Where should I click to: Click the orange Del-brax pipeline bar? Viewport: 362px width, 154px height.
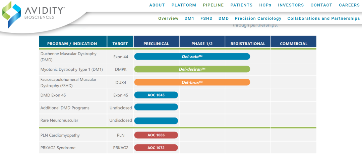[x=192, y=82]
